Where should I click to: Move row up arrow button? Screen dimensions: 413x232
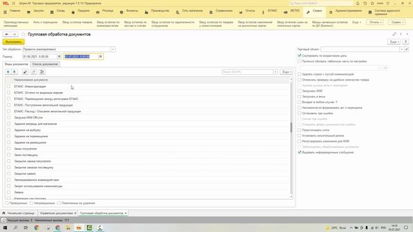click(8, 72)
